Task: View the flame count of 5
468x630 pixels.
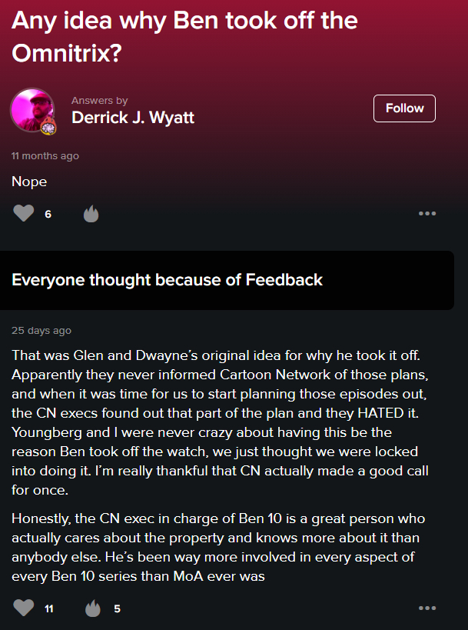Action: (x=117, y=609)
